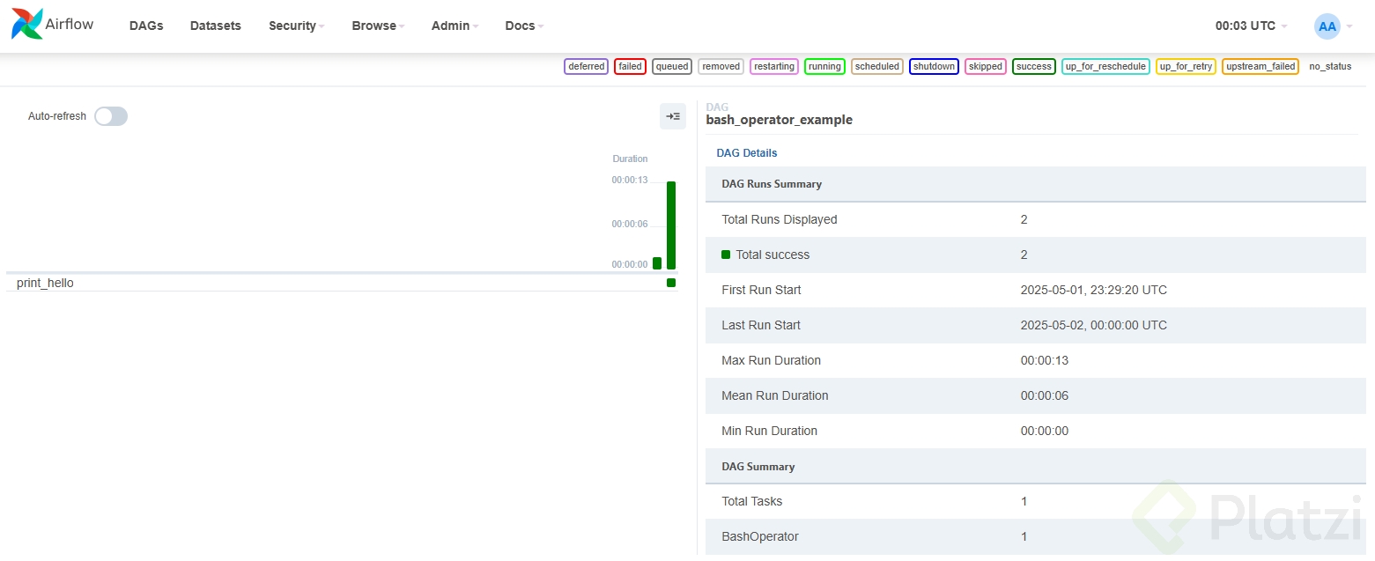Click the tall green run duration bar
The image size is (1375, 561).
tap(671, 225)
